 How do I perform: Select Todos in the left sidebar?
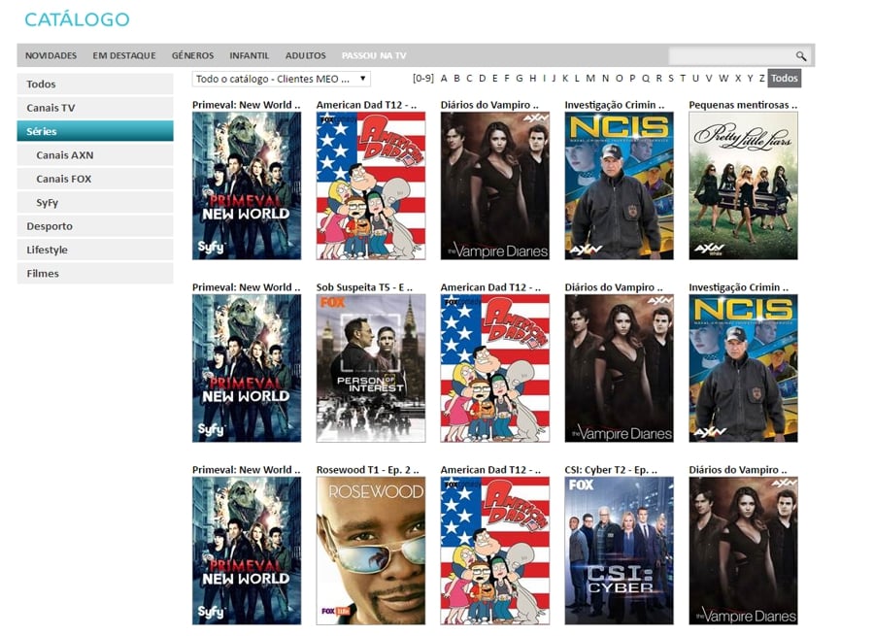coord(95,84)
